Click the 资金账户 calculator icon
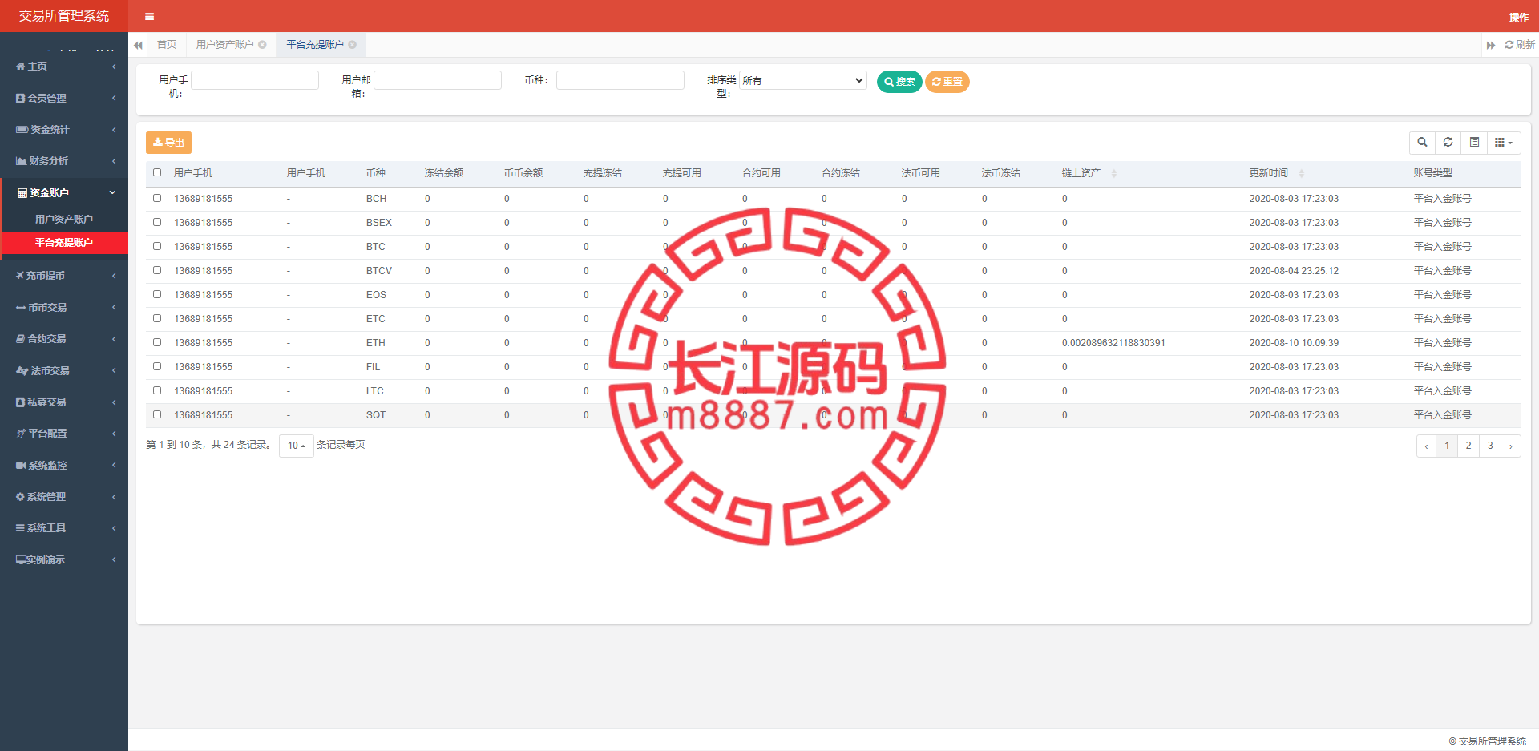Viewport: 1539px width, 751px height. [22, 193]
